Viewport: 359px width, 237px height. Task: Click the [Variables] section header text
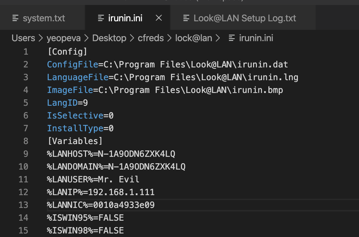(75, 141)
